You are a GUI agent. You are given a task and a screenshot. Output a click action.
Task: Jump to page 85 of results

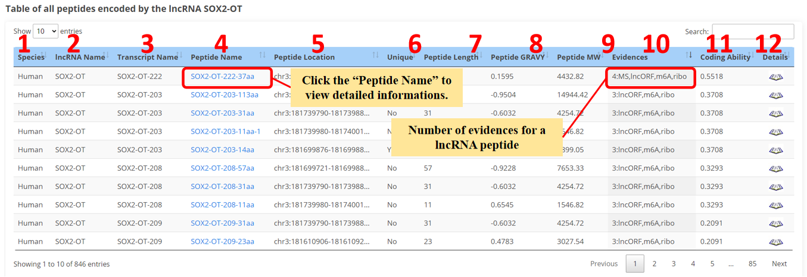(x=752, y=264)
